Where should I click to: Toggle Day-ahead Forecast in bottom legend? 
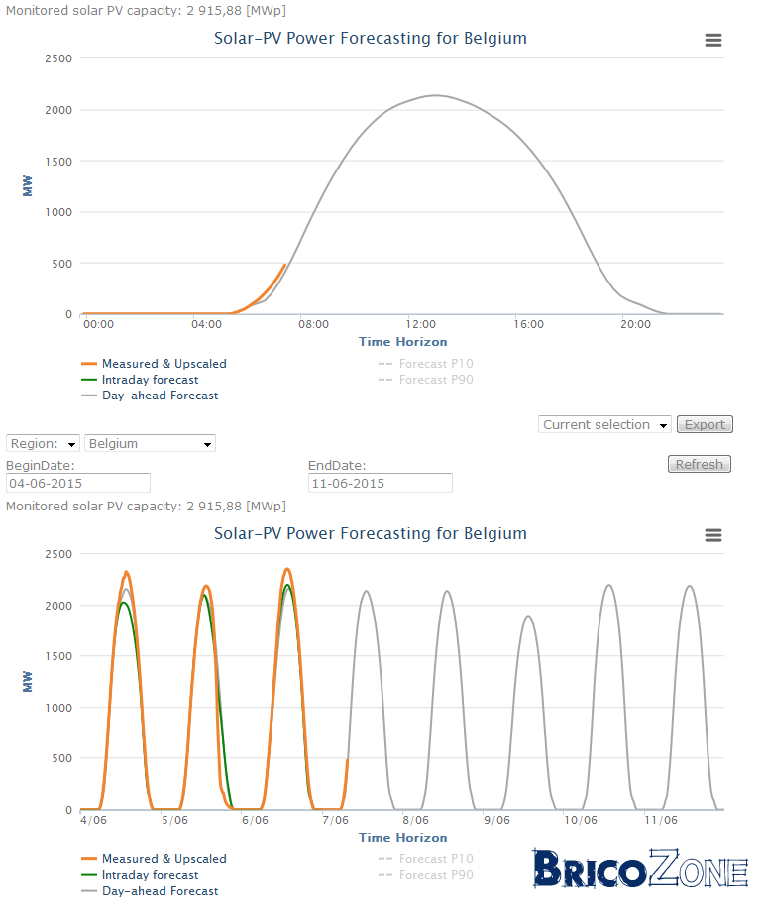coord(150,891)
